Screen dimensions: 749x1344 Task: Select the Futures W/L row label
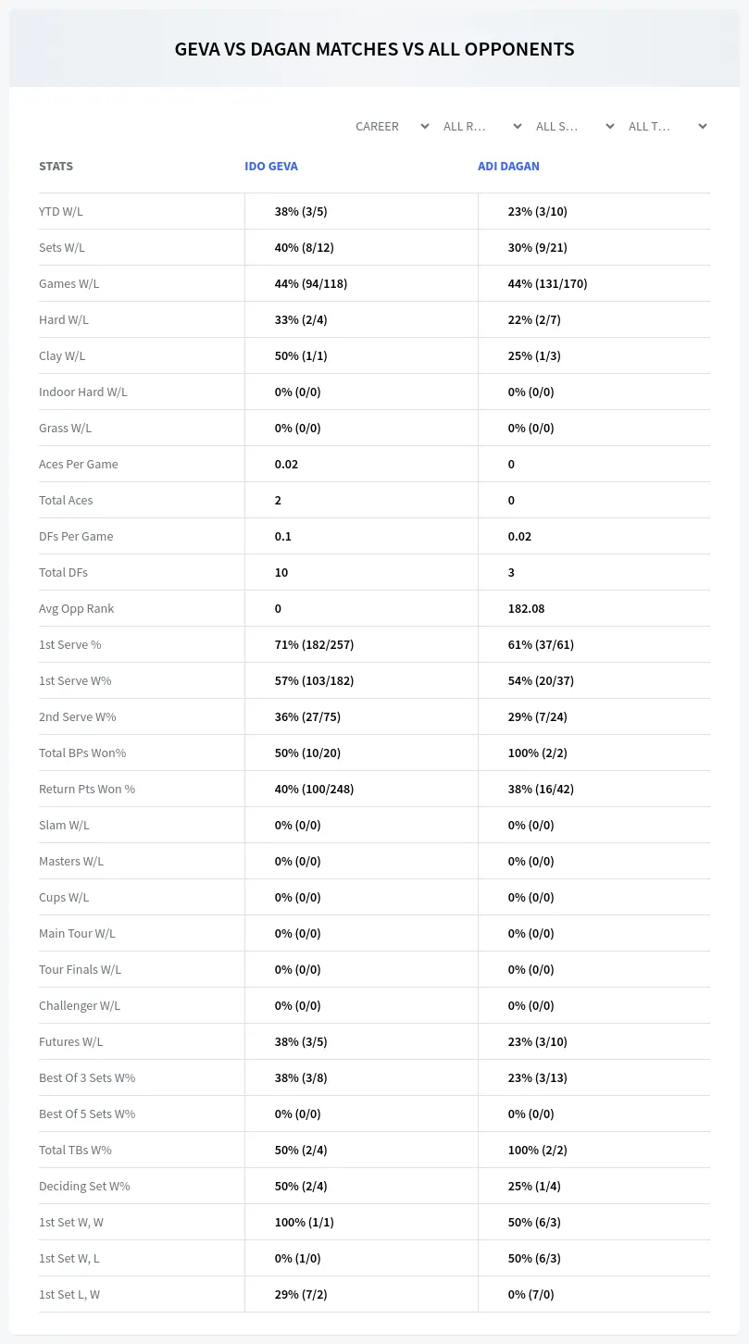click(x=71, y=1041)
